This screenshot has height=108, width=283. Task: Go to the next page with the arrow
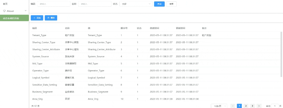[259, 106]
